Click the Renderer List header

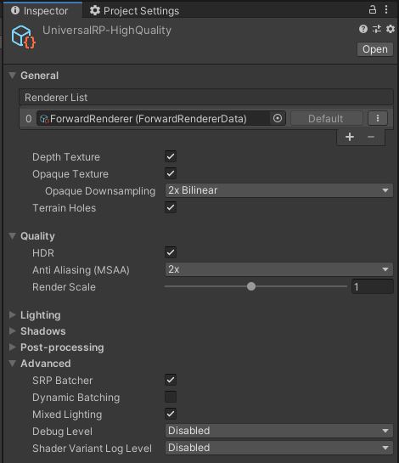(x=206, y=98)
